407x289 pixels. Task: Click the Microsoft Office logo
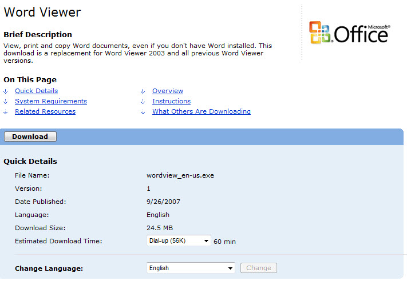(x=349, y=33)
